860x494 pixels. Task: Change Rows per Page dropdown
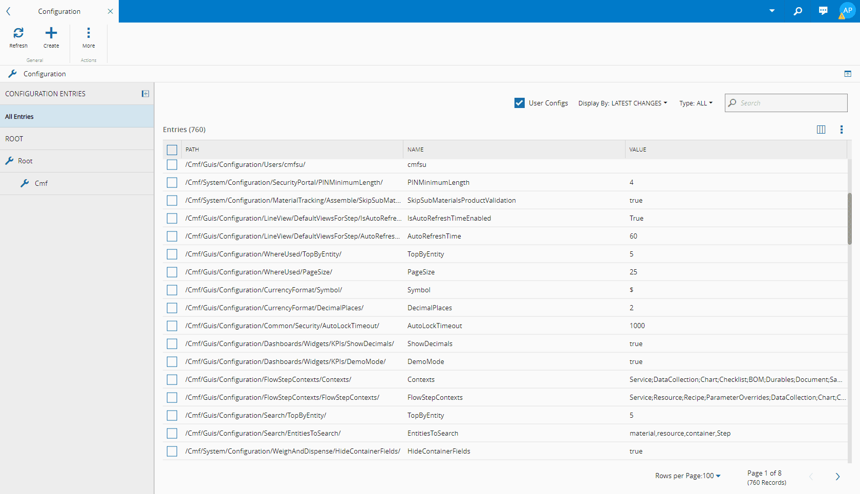(x=687, y=476)
